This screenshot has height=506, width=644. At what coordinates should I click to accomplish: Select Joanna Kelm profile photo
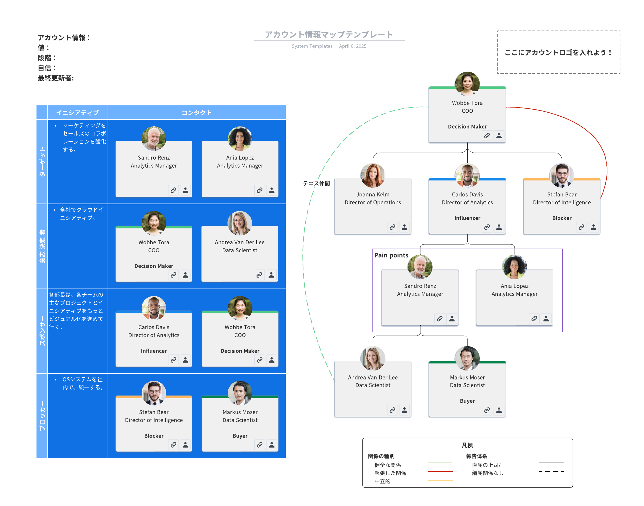point(373,175)
